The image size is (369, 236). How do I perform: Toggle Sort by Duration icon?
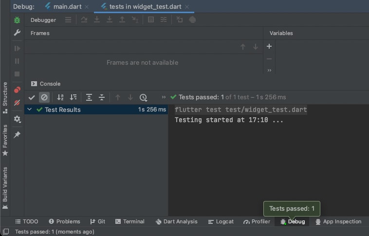point(73,97)
